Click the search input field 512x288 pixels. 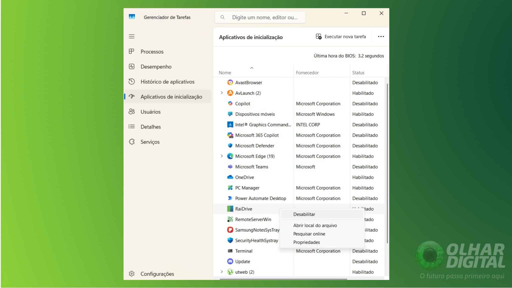[265, 17]
